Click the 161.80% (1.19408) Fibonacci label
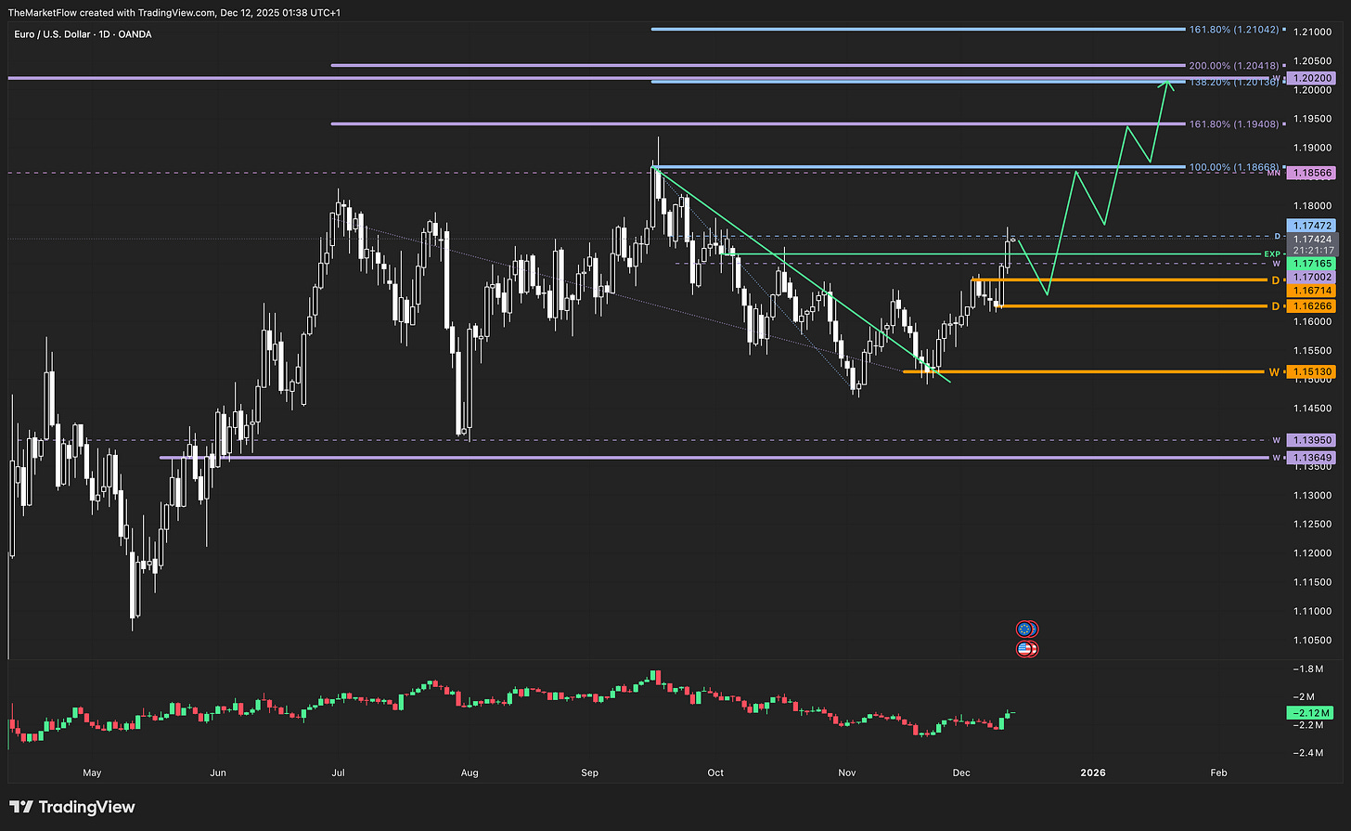 coord(1234,123)
